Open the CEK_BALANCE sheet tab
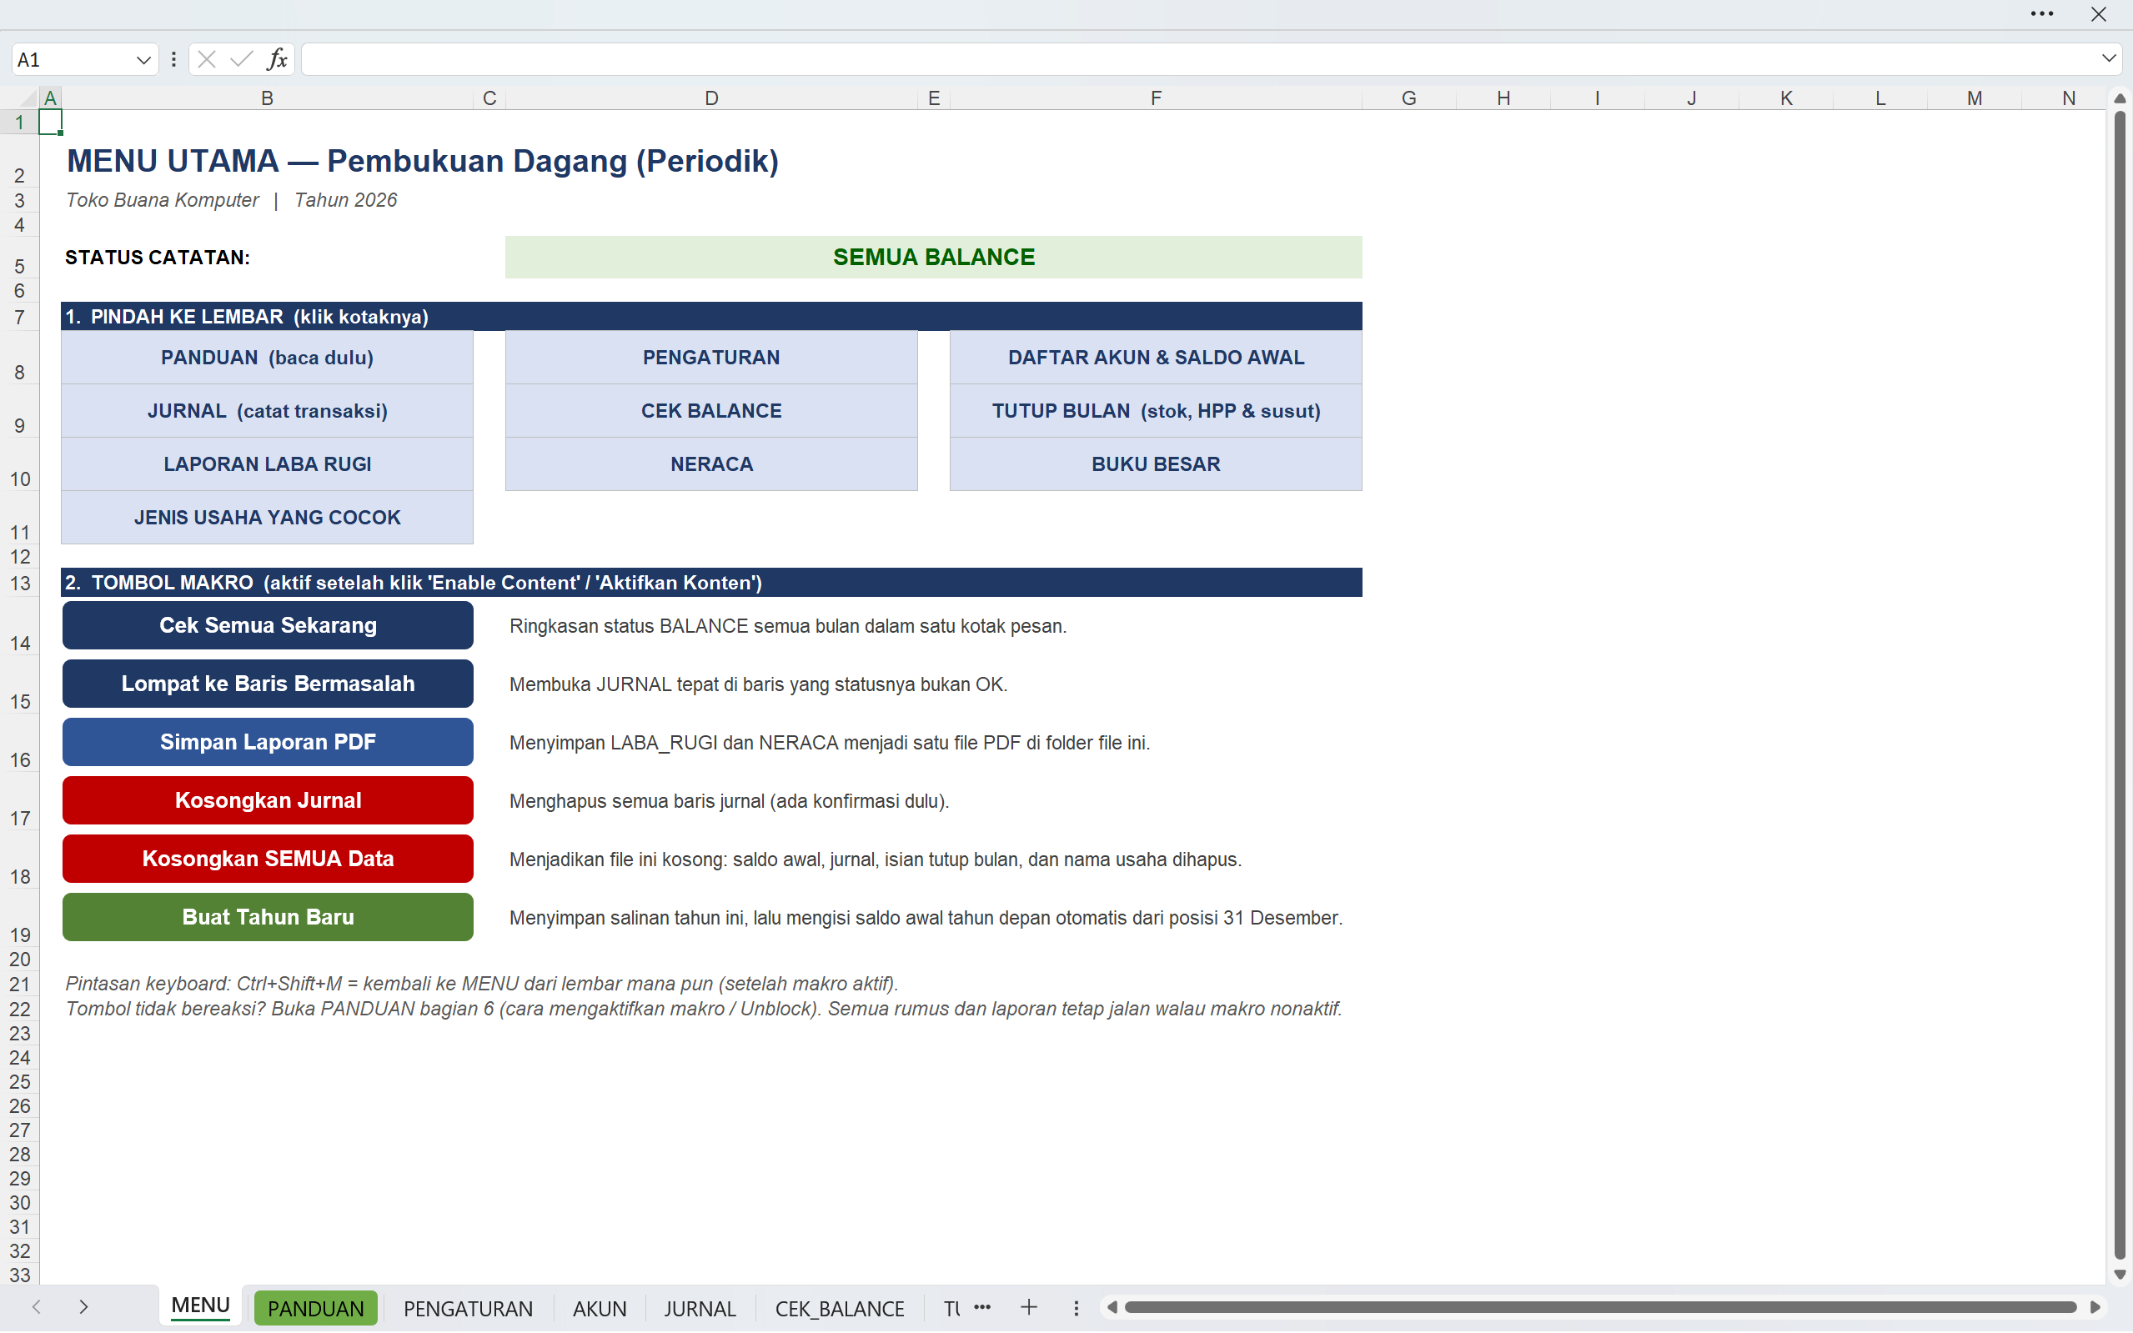The image size is (2133, 1333). click(x=840, y=1308)
